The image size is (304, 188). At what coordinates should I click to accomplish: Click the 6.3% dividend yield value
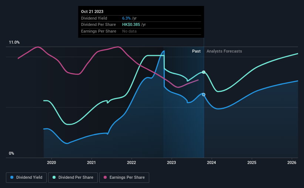pos(126,18)
